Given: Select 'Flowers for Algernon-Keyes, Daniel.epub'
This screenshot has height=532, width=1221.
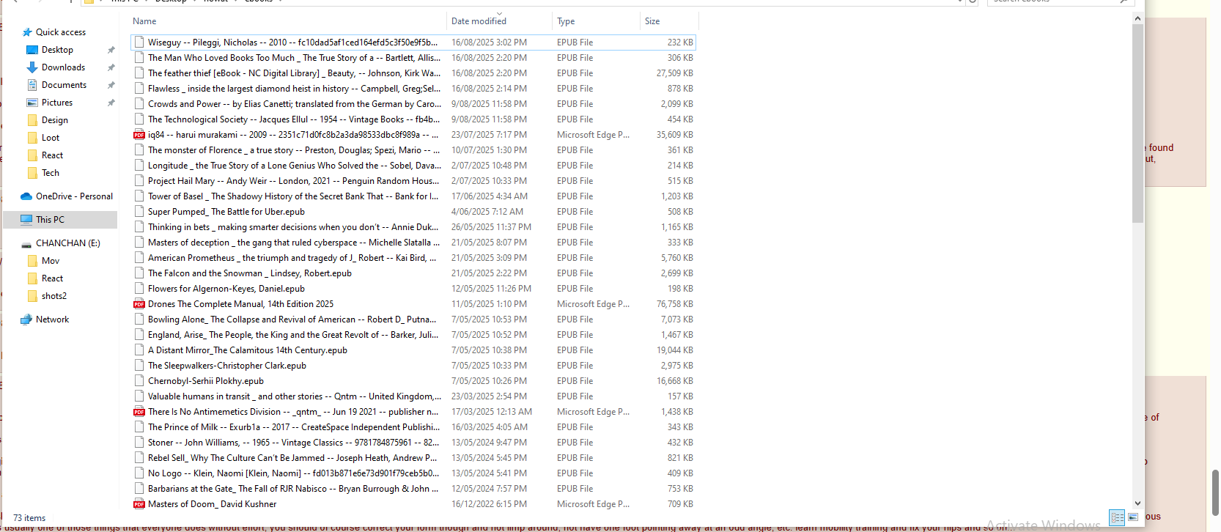Looking at the screenshot, I should (x=226, y=289).
